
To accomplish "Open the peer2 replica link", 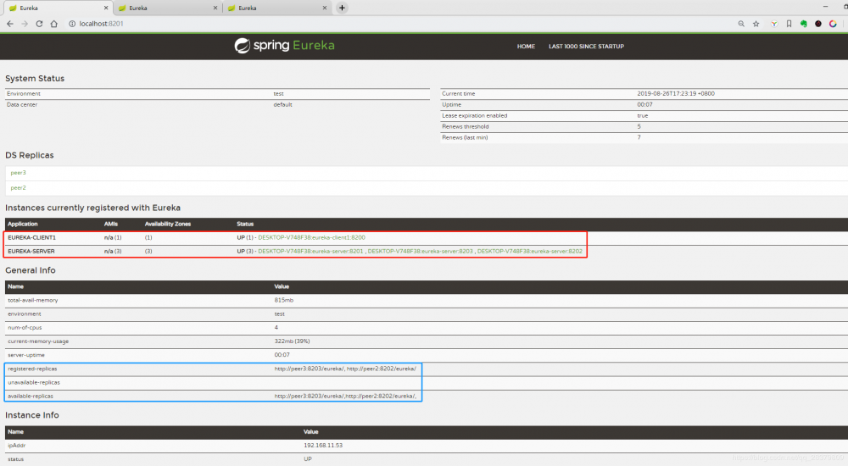I will pos(18,188).
